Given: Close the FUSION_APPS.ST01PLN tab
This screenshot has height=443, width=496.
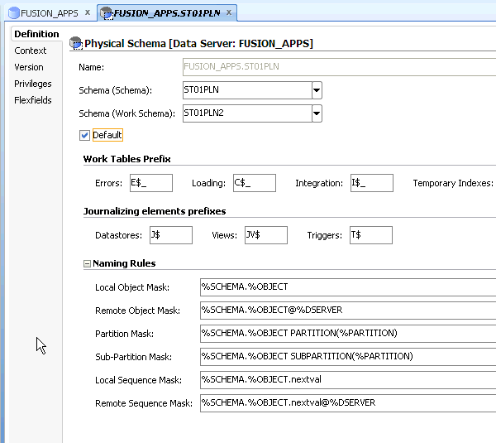Looking at the screenshot, I should point(229,13).
